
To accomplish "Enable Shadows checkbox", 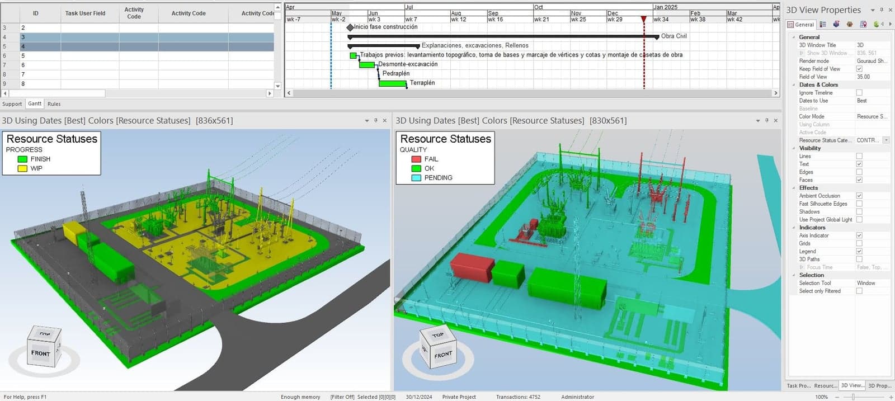I will [859, 211].
